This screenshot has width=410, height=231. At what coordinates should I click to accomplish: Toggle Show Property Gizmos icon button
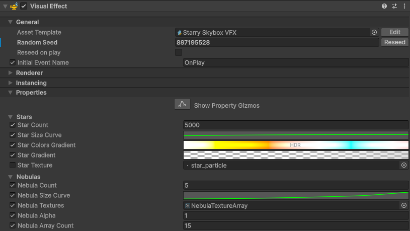click(x=182, y=104)
